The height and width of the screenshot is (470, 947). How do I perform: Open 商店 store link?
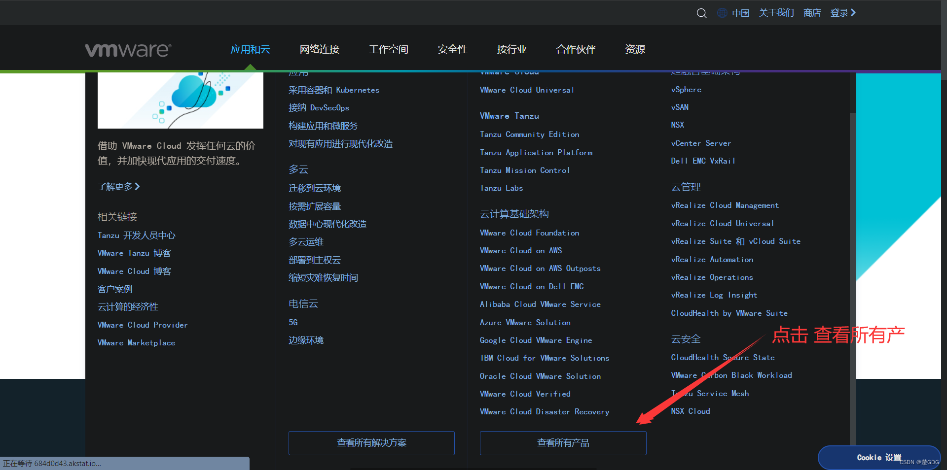coord(812,13)
